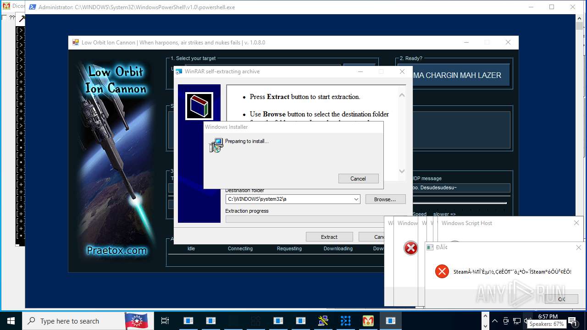Click the 'Requesting' status column label
This screenshot has width=587, height=330.
[x=289, y=248]
